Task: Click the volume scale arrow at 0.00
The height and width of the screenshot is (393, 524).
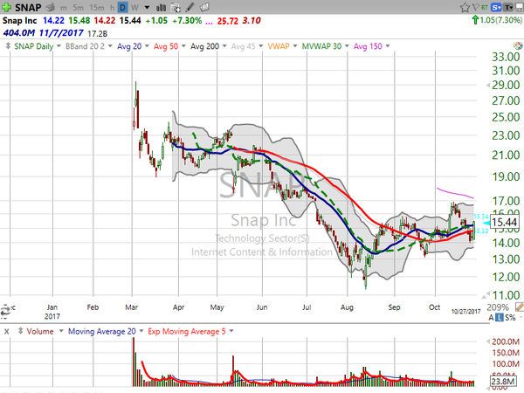Action: point(488,388)
